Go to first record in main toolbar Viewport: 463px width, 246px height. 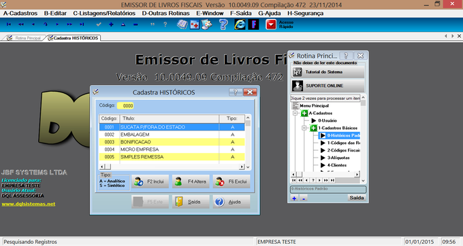click(x=9, y=24)
